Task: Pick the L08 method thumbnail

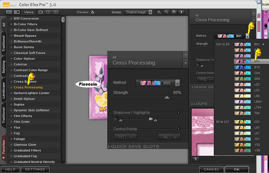Action: [x=242, y=96]
